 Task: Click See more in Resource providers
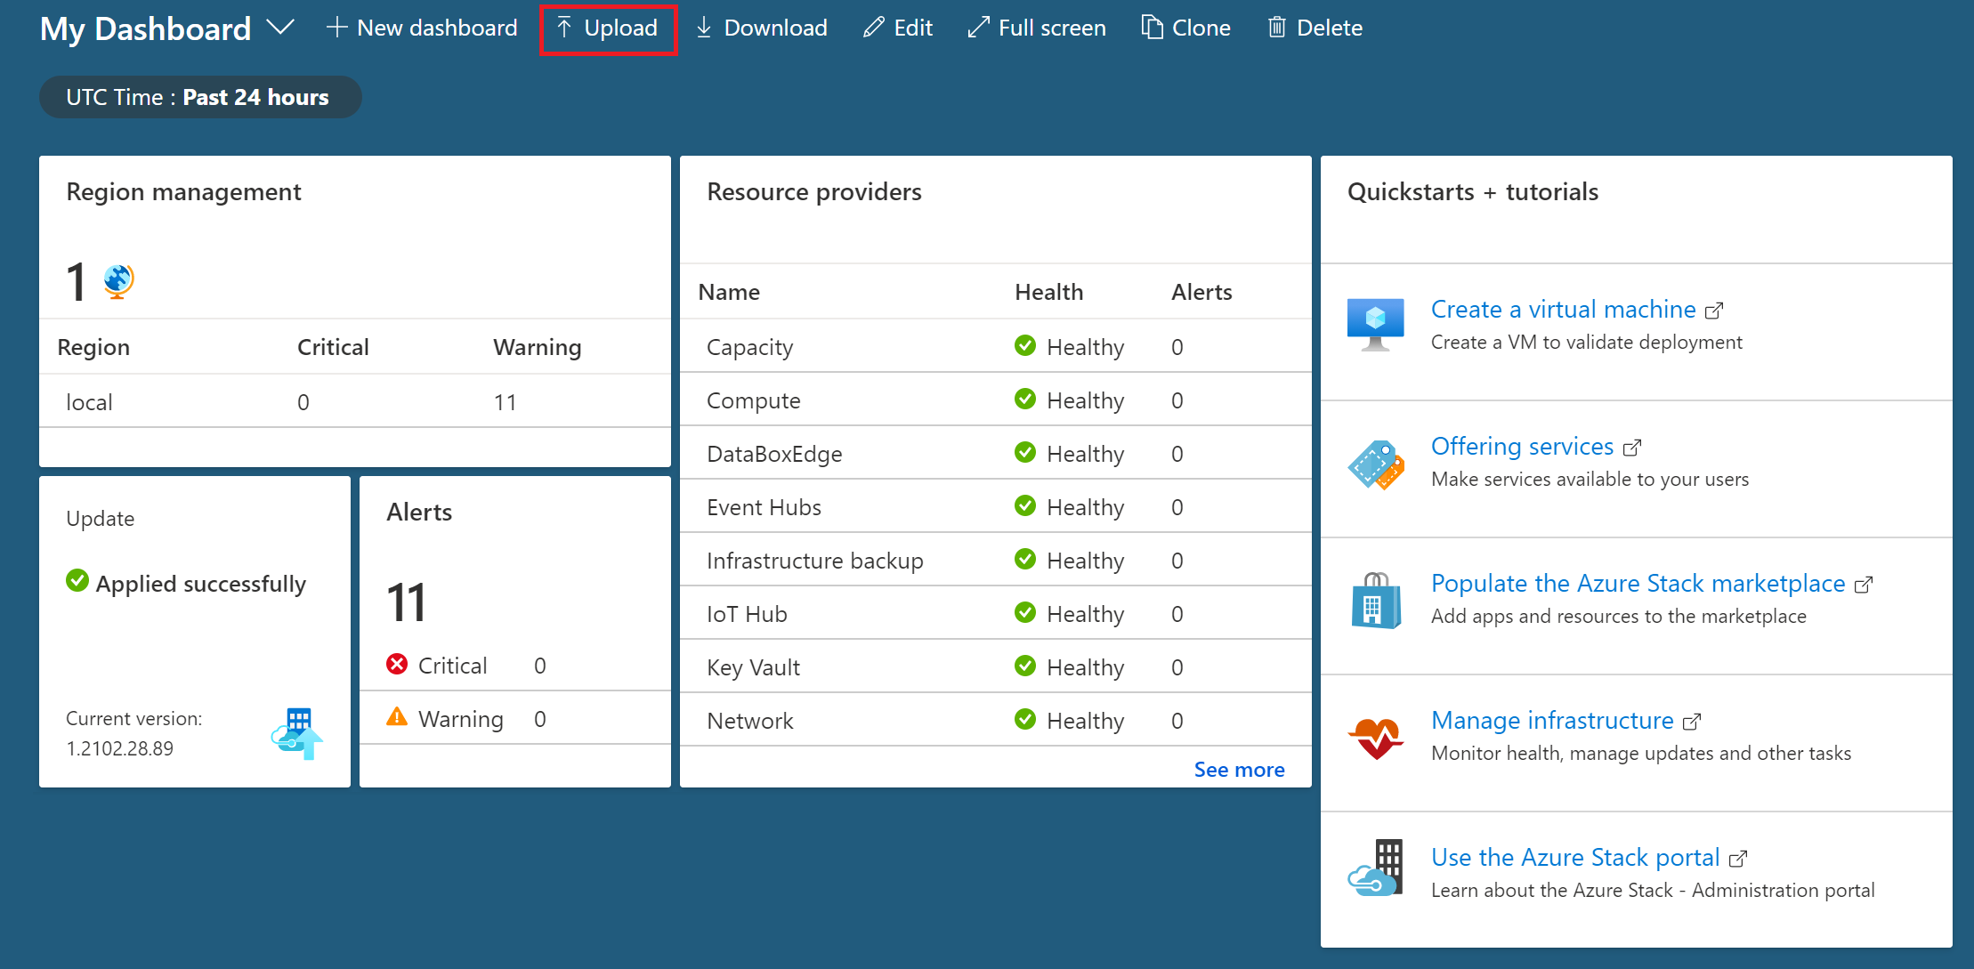coord(1239,769)
